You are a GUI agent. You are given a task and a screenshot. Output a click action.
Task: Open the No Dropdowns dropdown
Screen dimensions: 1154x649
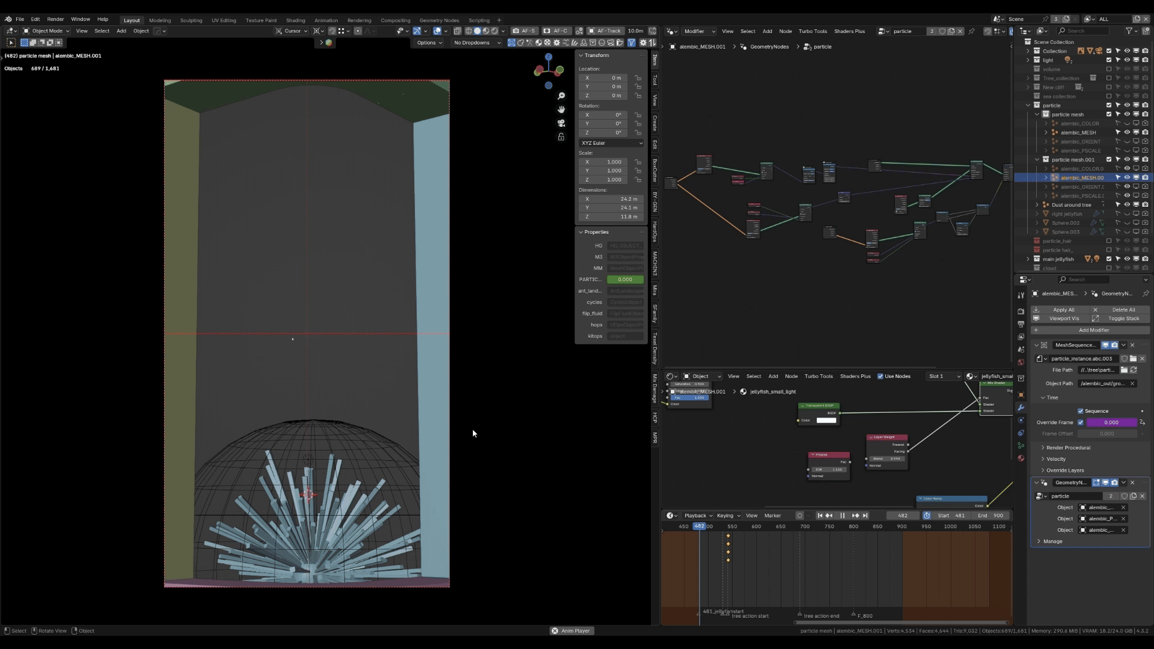click(x=477, y=43)
